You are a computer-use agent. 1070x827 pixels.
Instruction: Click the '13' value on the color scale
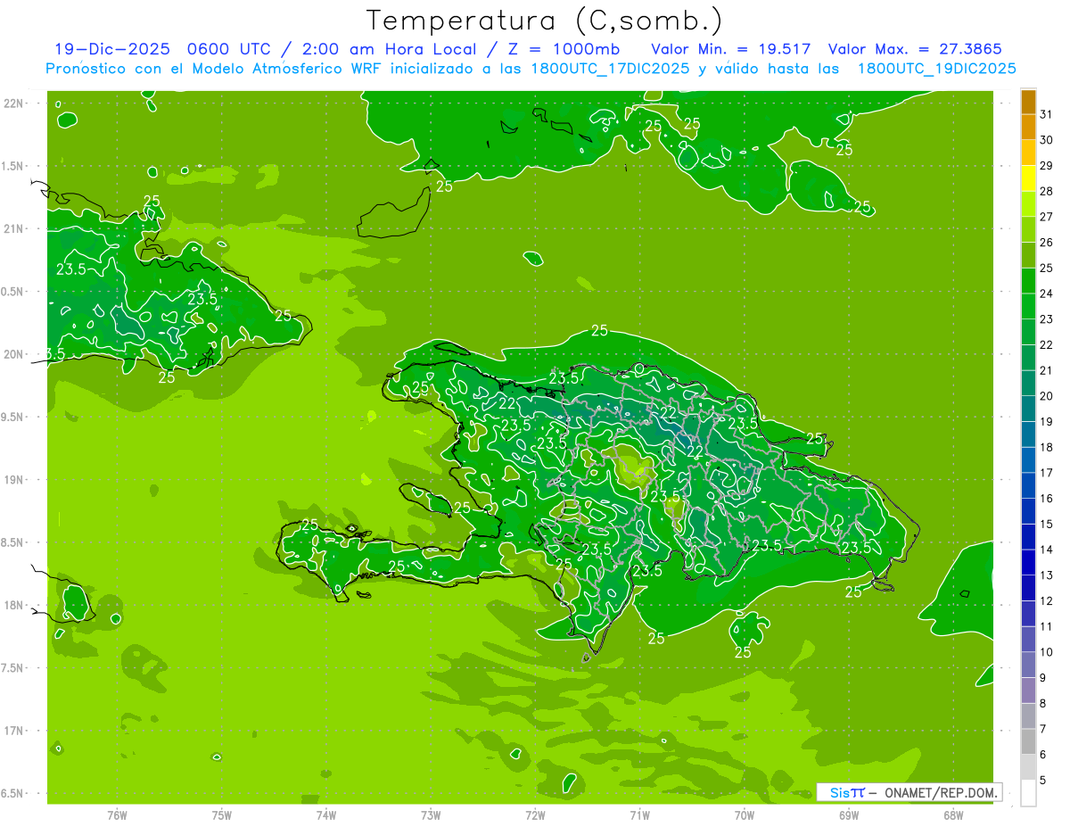pyautogui.click(x=1047, y=575)
